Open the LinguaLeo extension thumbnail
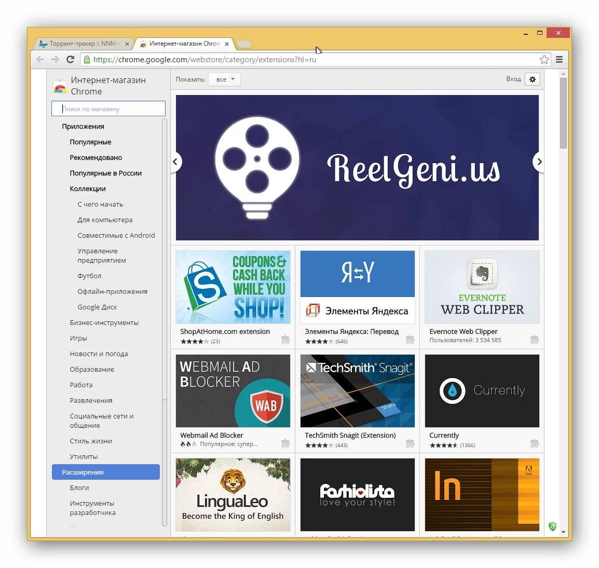 click(233, 495)
